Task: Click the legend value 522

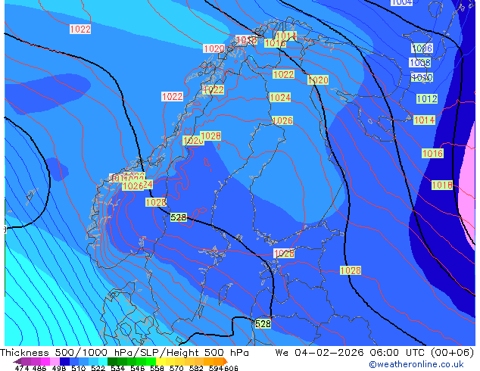Action: coord(98,368)
